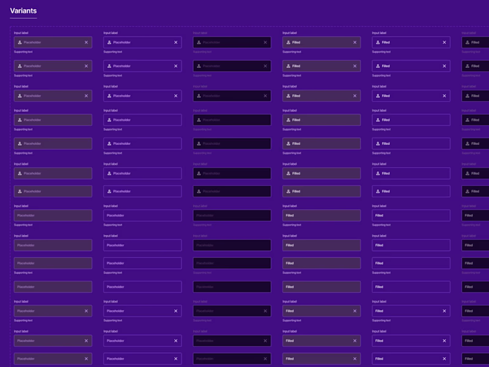Click clear X in bottom row, fifth column Filled input
This screenshot has width=489, height=367.
(444, 358)
